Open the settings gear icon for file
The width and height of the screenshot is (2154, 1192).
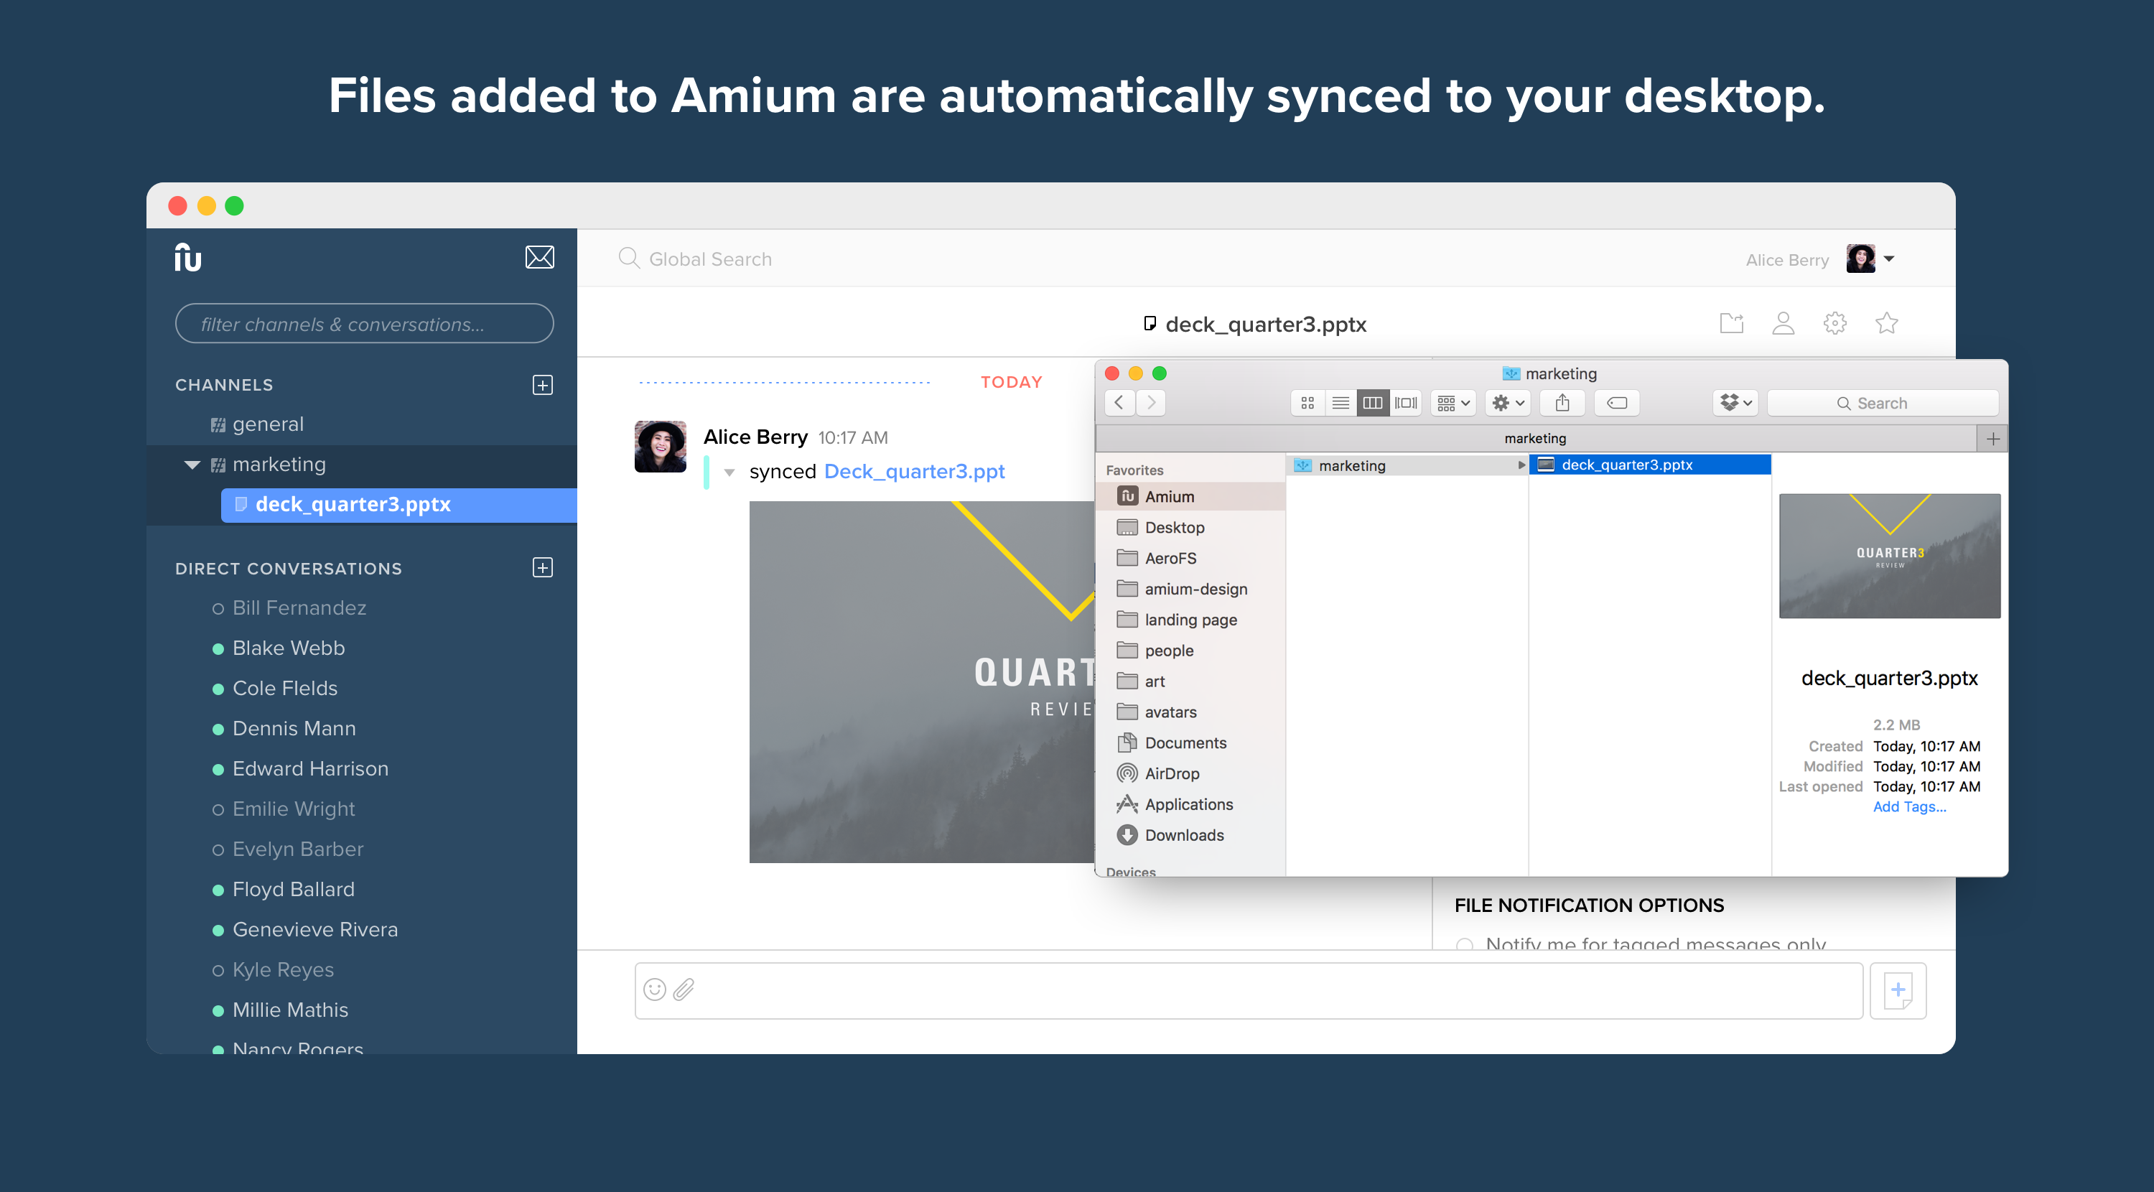coord(1834,323)
